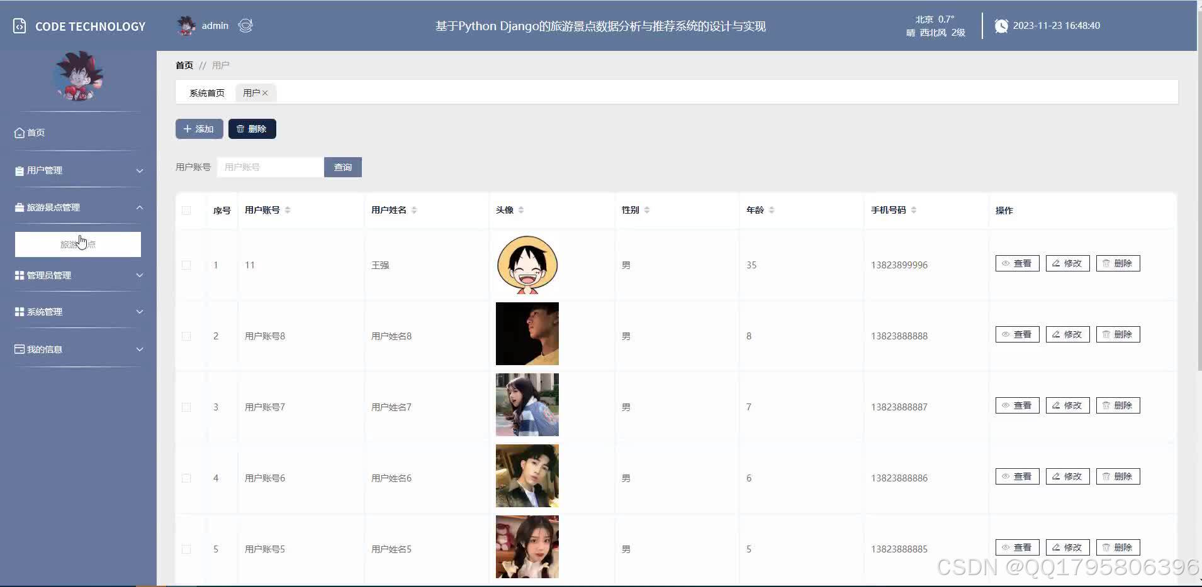This screenshot has width=1202, height=587.
Task: Click 查看 for 用户账号5
Action: (1017, 547)
